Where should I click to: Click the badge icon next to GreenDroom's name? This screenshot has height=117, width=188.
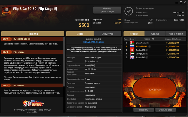click(147, 43)
